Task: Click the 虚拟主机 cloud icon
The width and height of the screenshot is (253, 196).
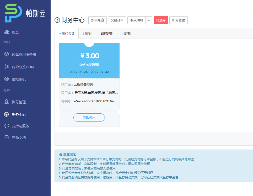Action: point(7,79)
